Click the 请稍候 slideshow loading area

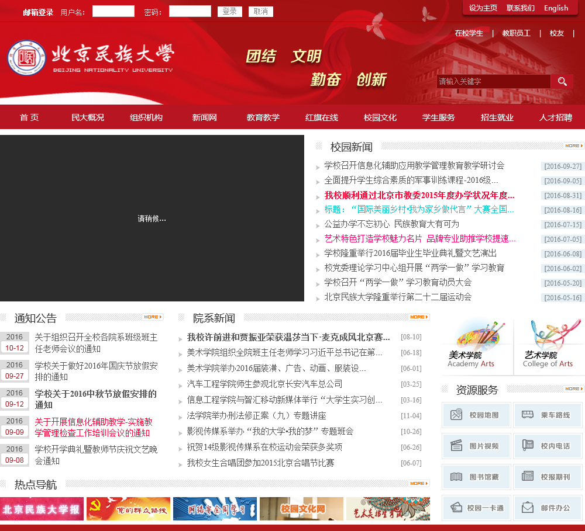point(152,218)
